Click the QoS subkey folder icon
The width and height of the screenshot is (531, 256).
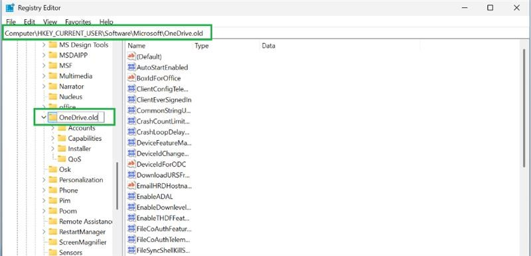click(x=62, y=159)
